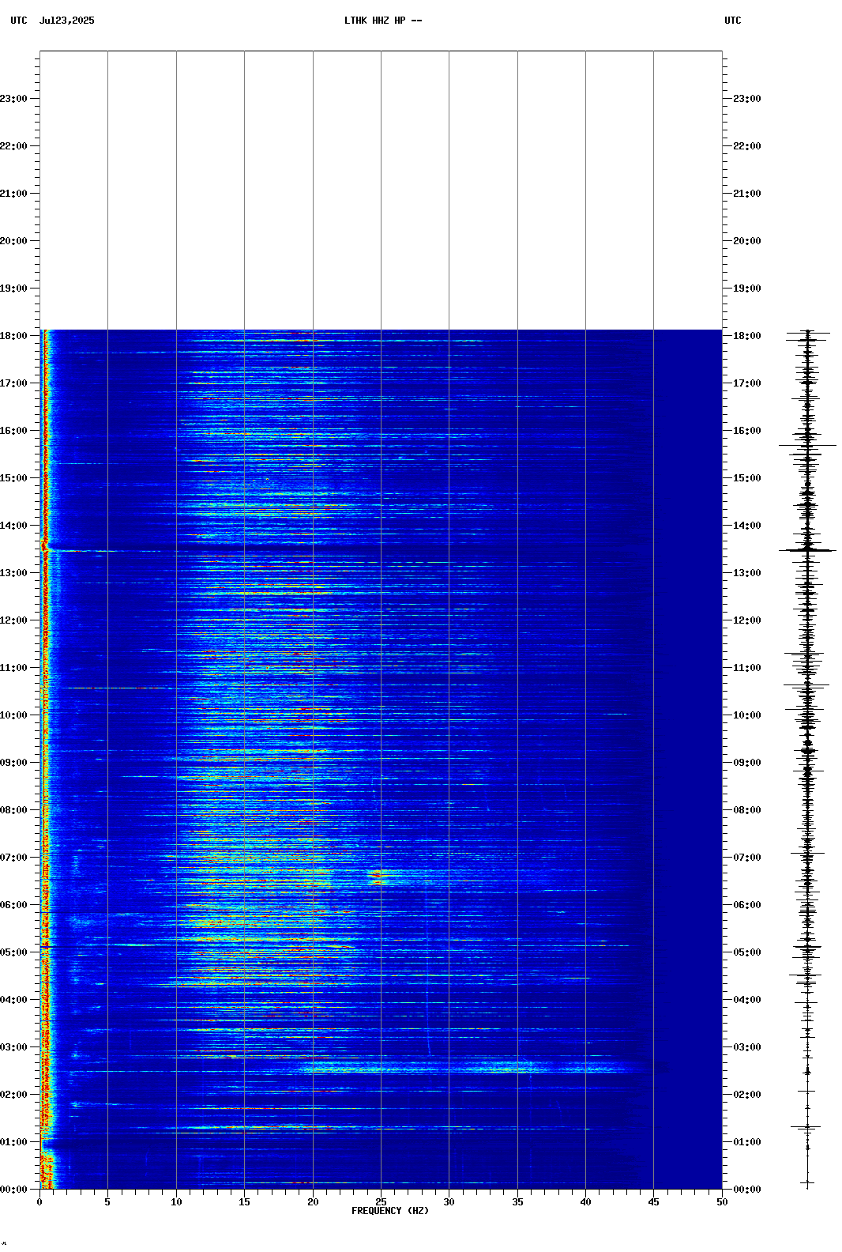Click the right-axis '19:00' time label

tap(747, 288)
